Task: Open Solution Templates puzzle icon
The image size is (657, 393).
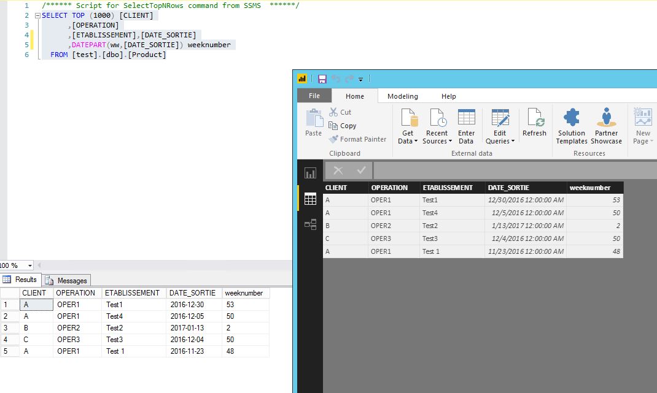Action: tap(572, 117)
